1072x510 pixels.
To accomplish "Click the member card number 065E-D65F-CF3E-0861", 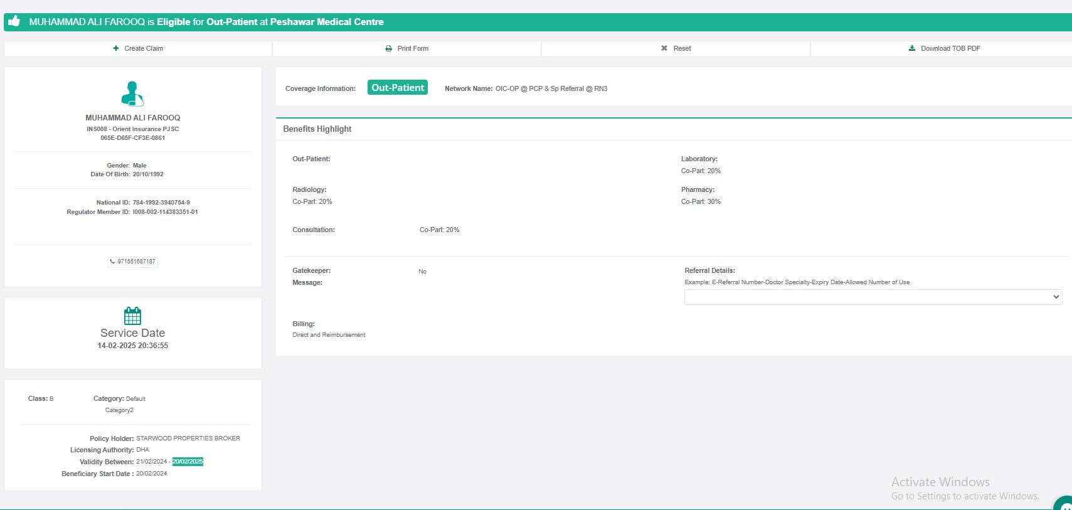I will (x=133, y=138).
